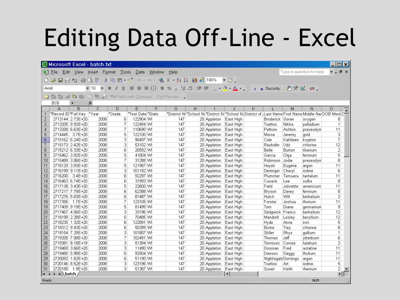
Task: Click the Insert Function fx icon
Action: [90, 103]
